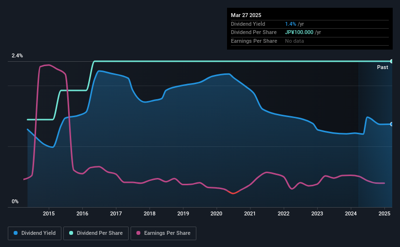Image resolution: width=400 pixels, height=247 pixels.
Task: Click the Past label on the chart
Action: coord(382,67)
